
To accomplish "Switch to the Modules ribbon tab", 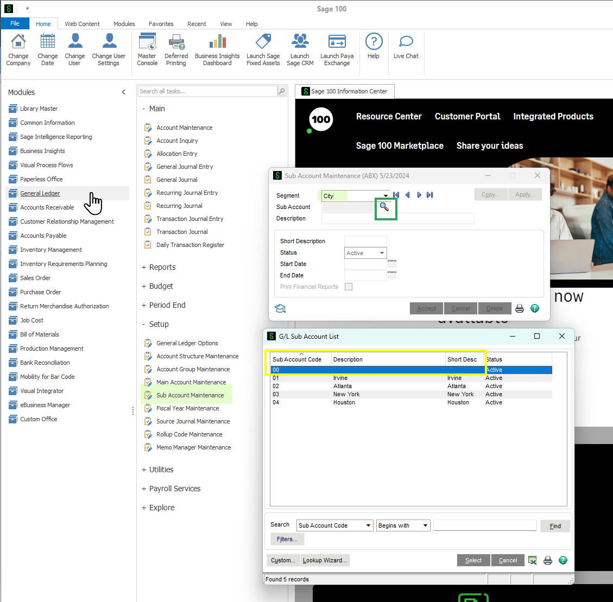I will [x=124, y=24].
